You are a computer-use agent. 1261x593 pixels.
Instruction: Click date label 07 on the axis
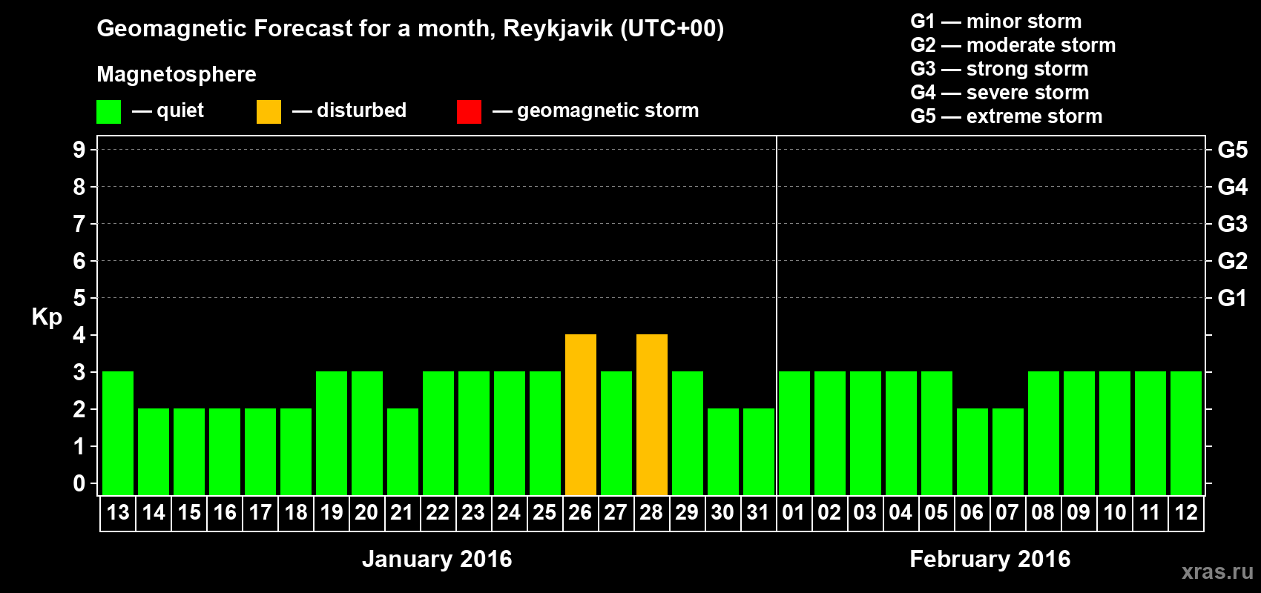[1008, 512]
